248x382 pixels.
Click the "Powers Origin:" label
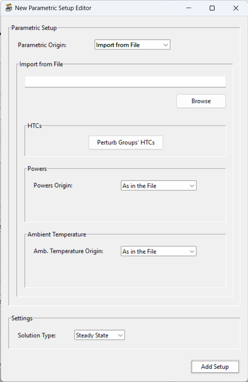53,185
